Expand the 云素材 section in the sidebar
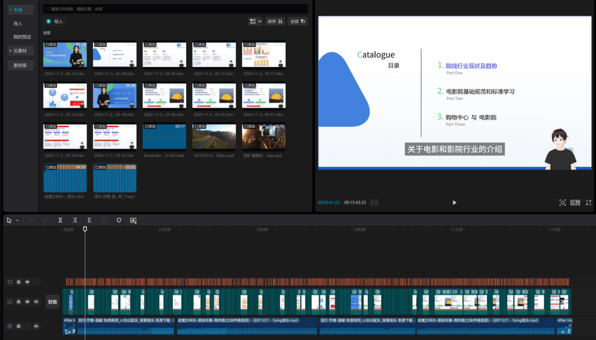The image size is (596, 340). (20, 51)
